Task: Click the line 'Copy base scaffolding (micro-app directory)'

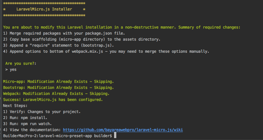Action: click(82, 39)
